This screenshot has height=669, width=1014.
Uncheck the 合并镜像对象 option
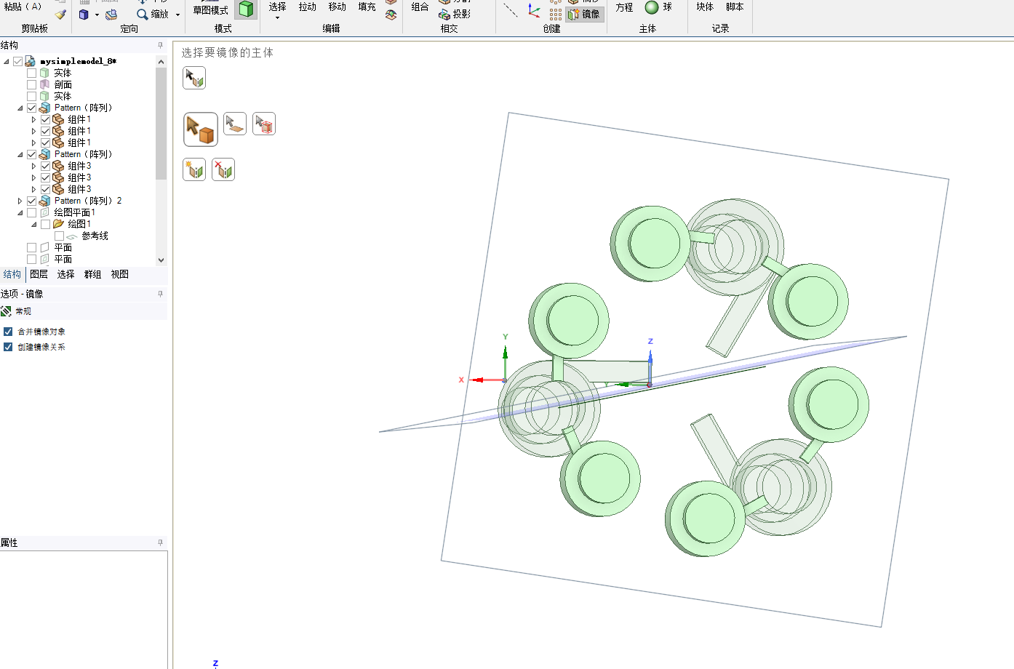(x=9, y=331)
